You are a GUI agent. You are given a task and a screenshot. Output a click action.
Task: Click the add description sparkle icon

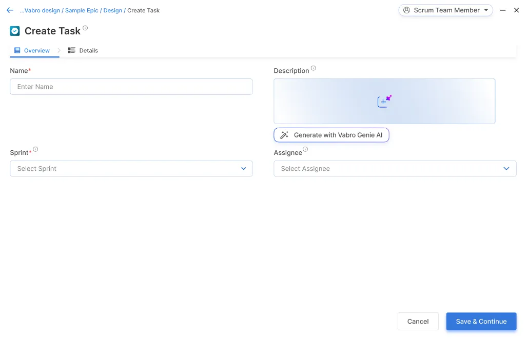coord(384,101)
